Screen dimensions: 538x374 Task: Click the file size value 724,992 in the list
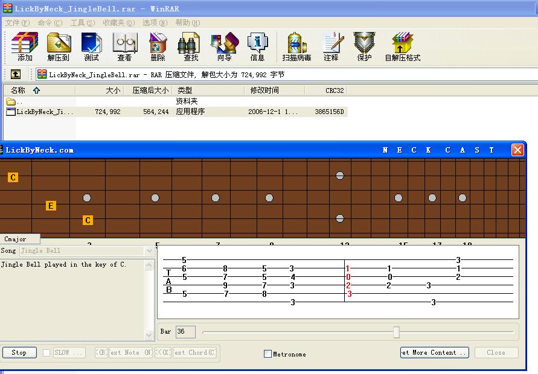point(107,112)
